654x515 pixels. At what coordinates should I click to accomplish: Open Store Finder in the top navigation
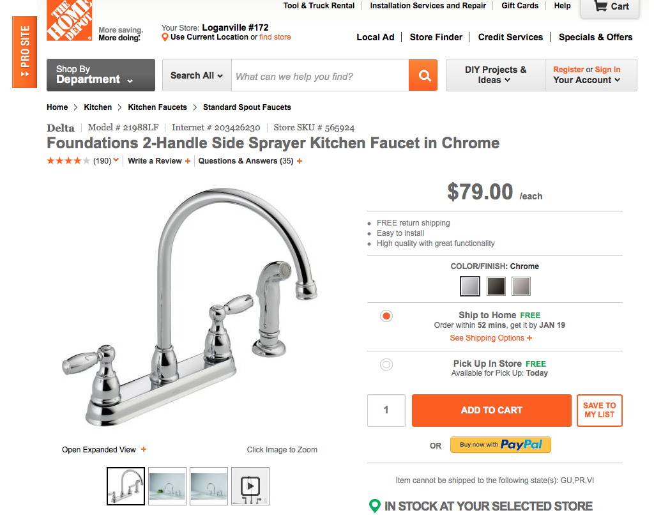[436, 37]
